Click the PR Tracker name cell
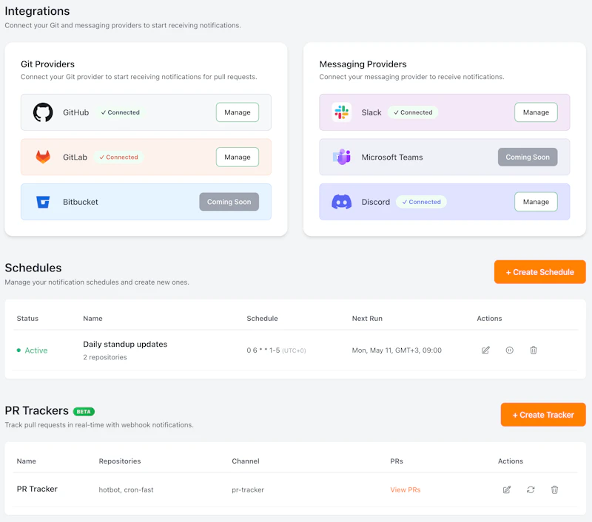The image size is (592, 522). (x=37, y=489)
